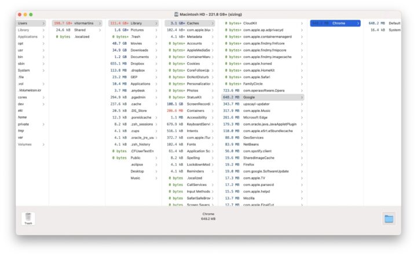Select the com.apple.Music cache folder
Screen dimensions: 417x256
pos(263,111)
